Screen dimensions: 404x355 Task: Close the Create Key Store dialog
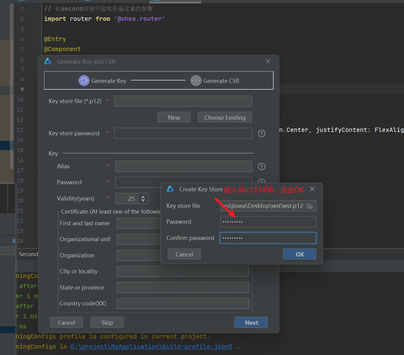coord(312,189)
